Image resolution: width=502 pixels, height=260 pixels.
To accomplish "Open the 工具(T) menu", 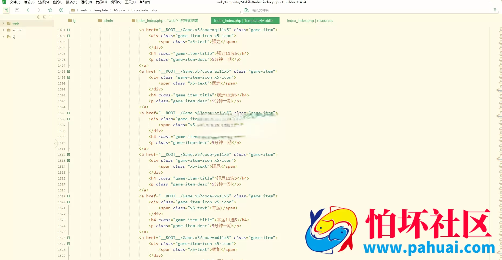I will [130, 2].
